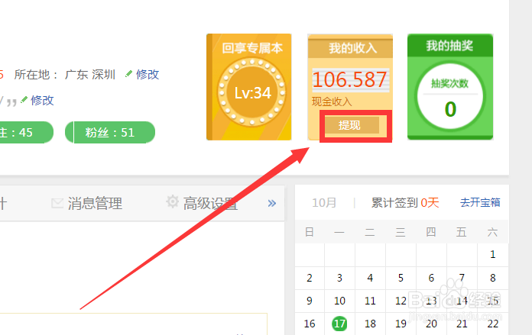Open the 回享专属本 Lv:34 badge

tap(249, 87)
